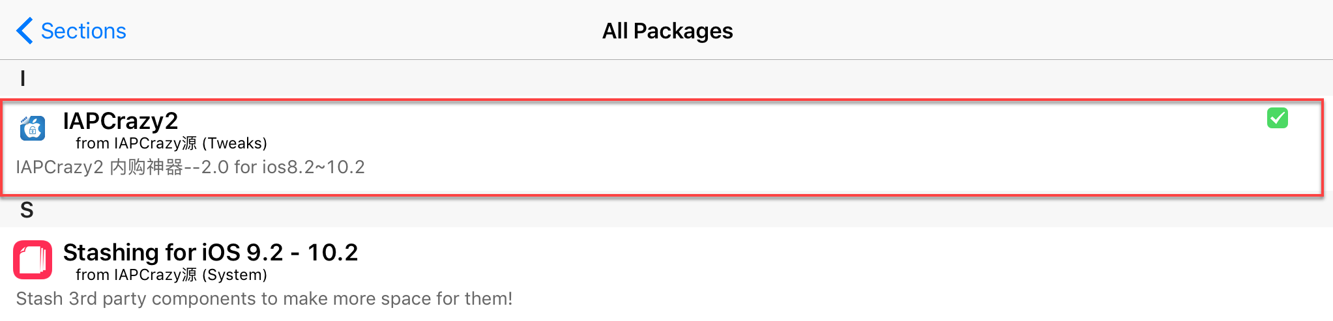The height and width of the screenshot is (321, 1333).
Task: Tap the IAPCrazy2 内购神器 description text
Action: [x=190, y=167]
